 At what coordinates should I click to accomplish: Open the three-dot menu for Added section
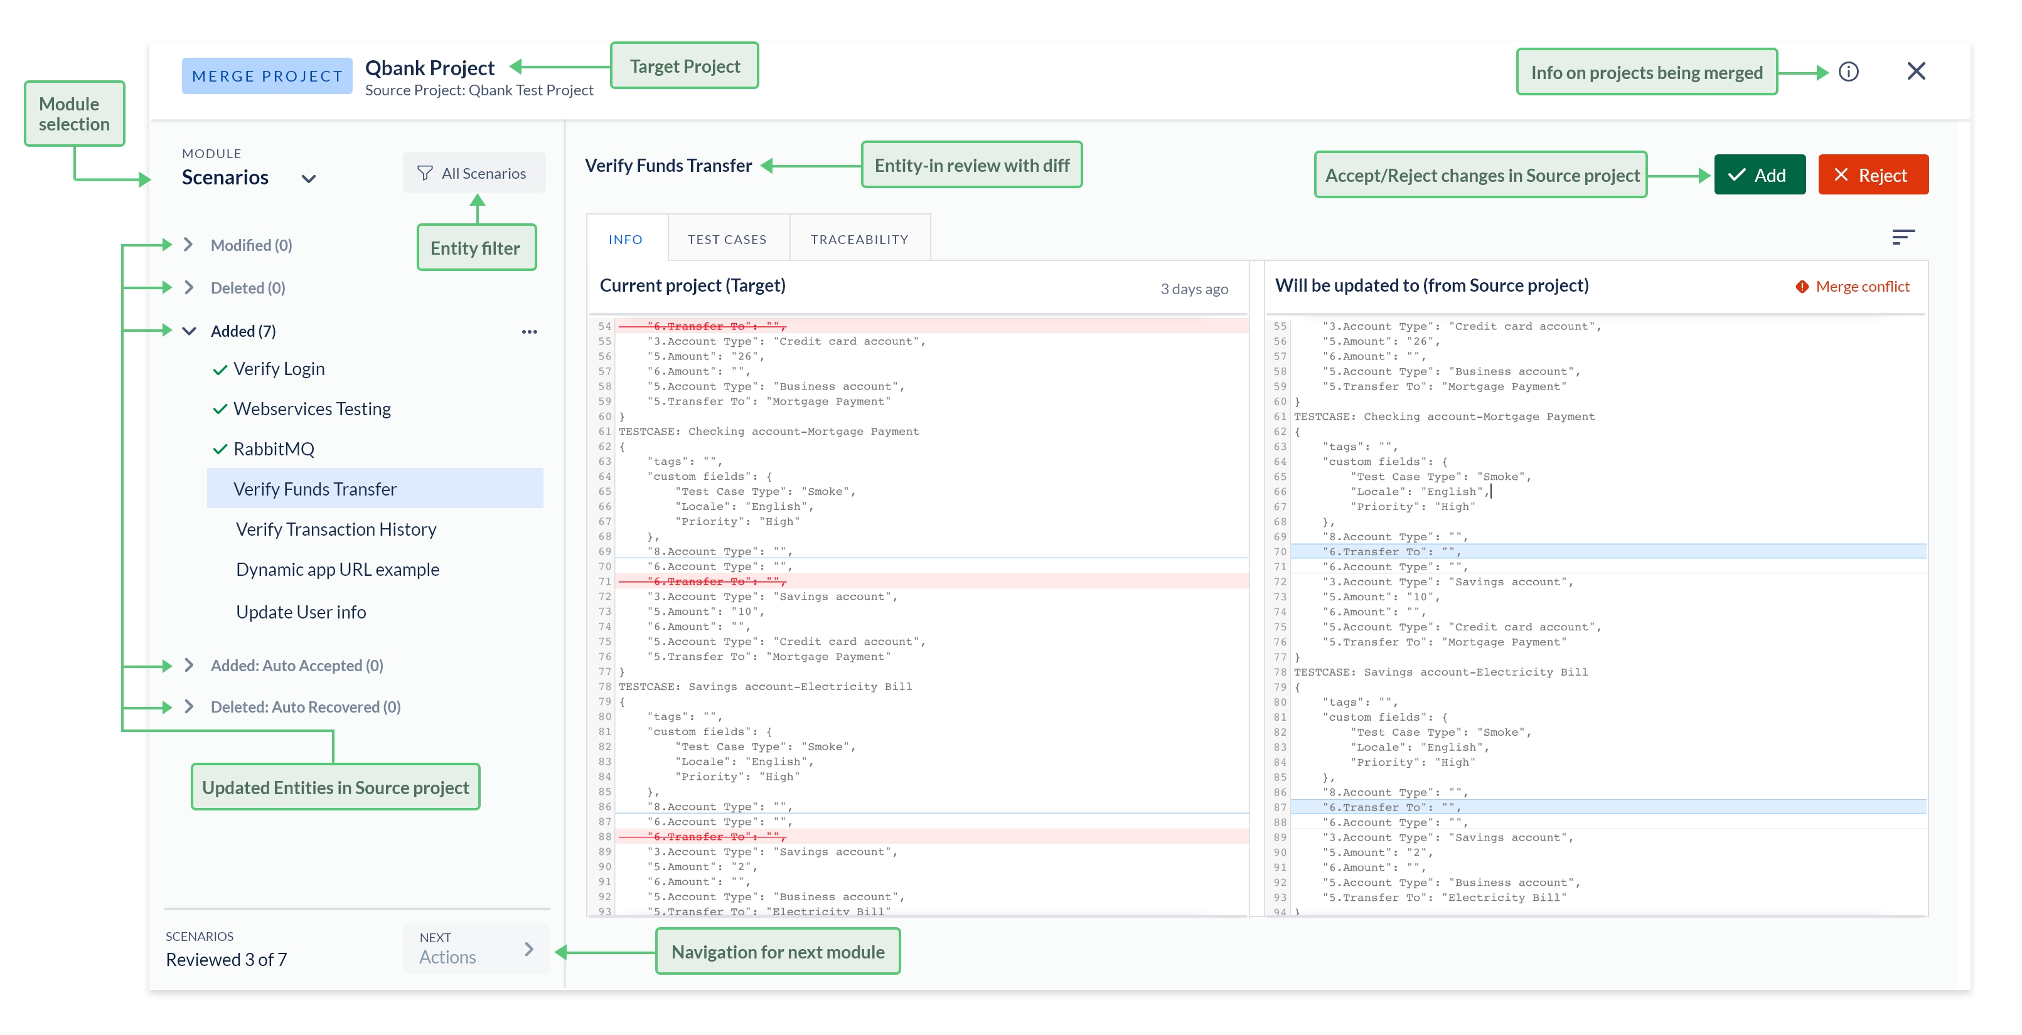pos(530,331)
